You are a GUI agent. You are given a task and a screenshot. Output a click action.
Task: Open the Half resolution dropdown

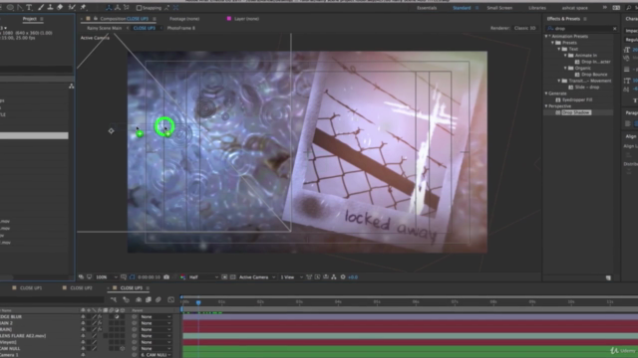point(203,277)
